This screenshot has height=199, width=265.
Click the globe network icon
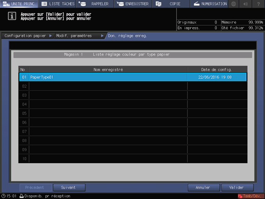(234, 4)
